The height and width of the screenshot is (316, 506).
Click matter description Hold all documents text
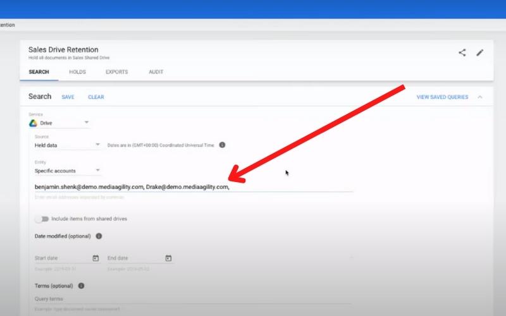[x=69, y=58]
